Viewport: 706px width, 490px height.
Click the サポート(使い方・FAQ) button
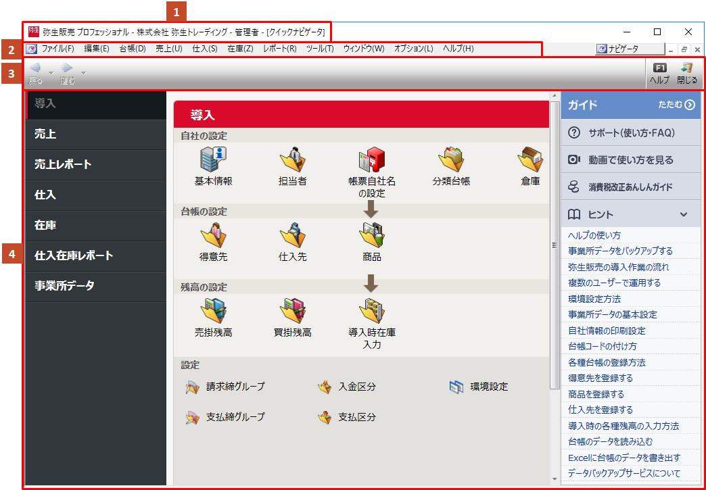(630, 132)
